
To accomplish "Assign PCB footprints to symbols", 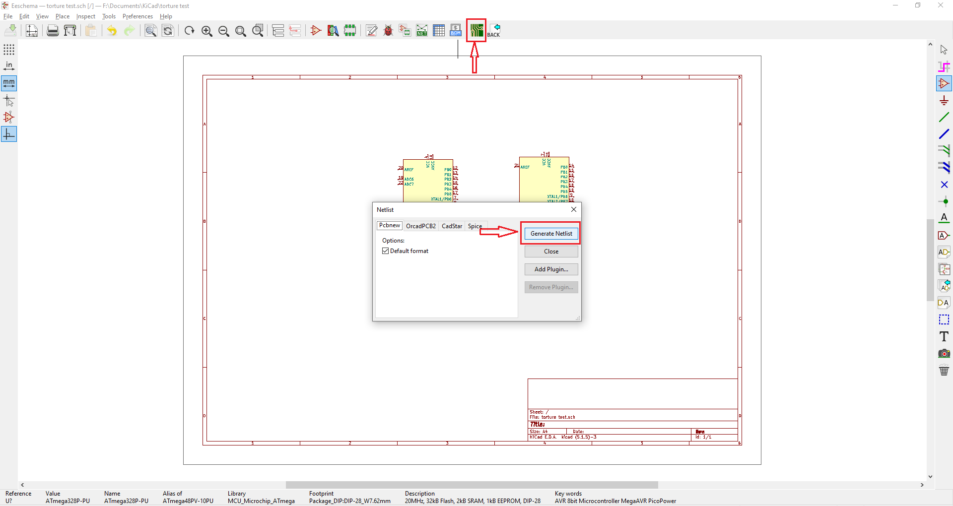I will [405, 31].
